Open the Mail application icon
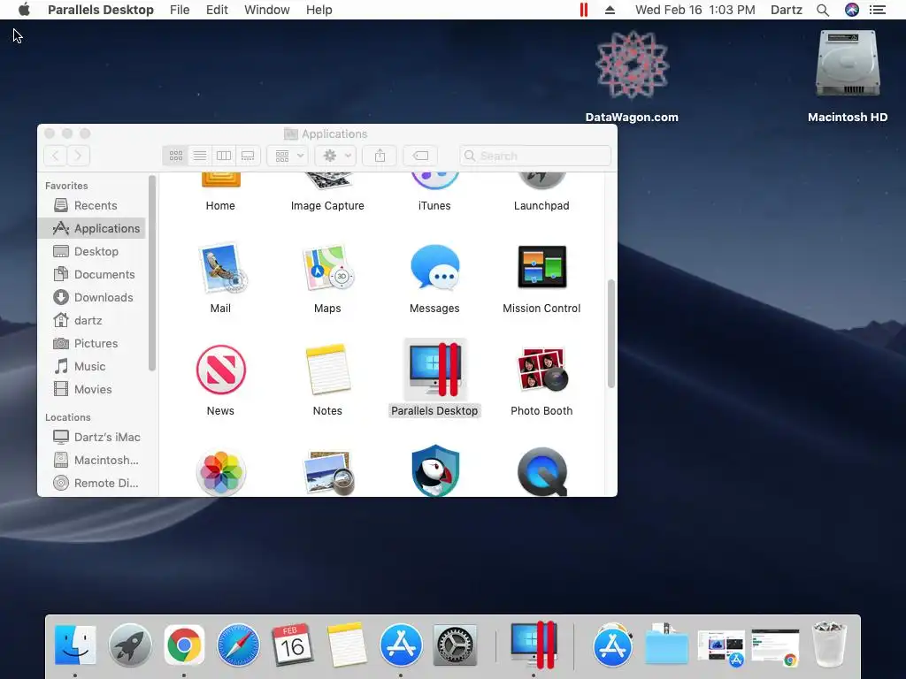906x679 pixels. (x=222, y=267)
